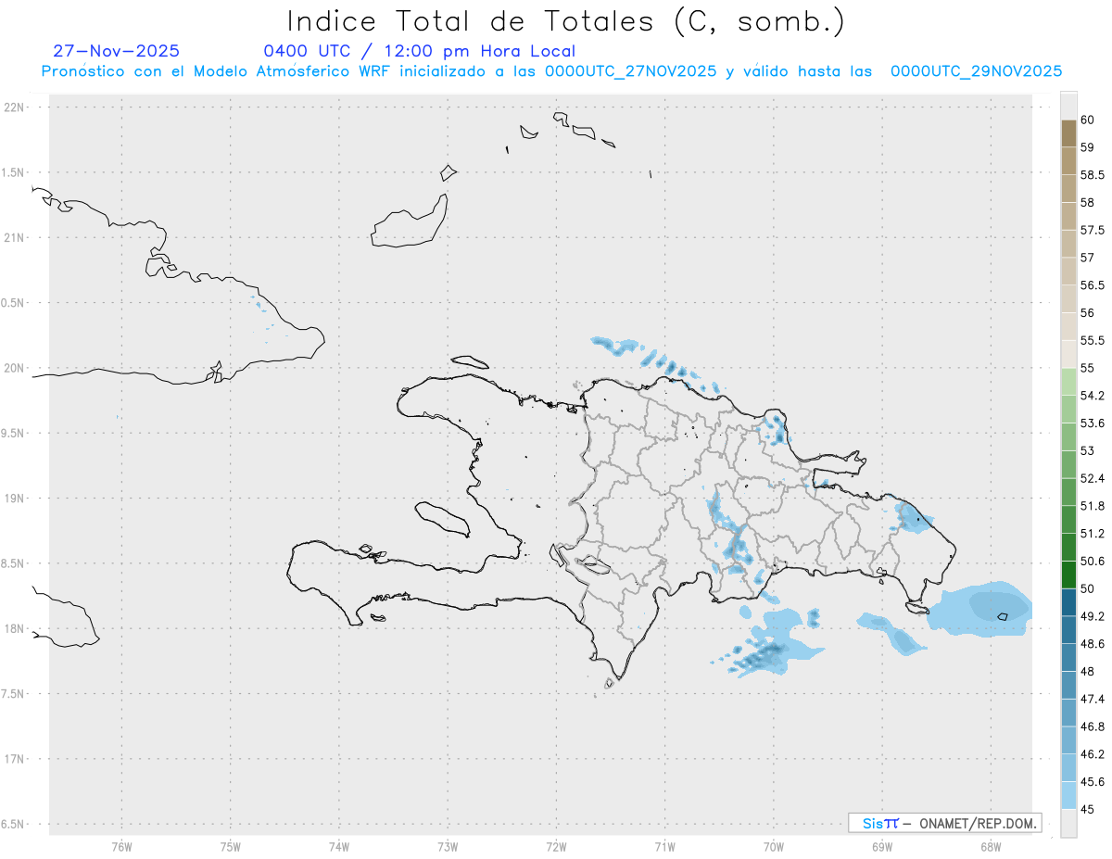This screenshot has width=1112, height=859.
Task: Click the '0400 UTC / 12:00 pm Hora Local' time
Action: pos(420,52)
